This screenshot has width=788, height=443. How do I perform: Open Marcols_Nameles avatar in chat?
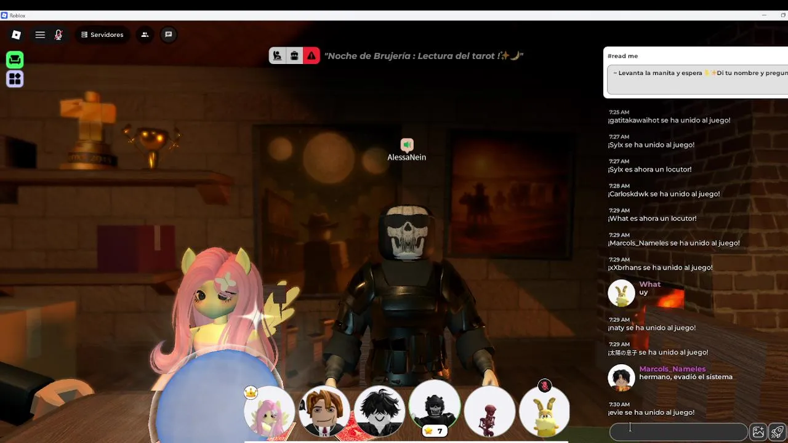click(621, 377)
